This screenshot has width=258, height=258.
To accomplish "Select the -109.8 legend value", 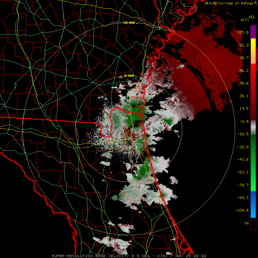I will (x=242, y=210).
